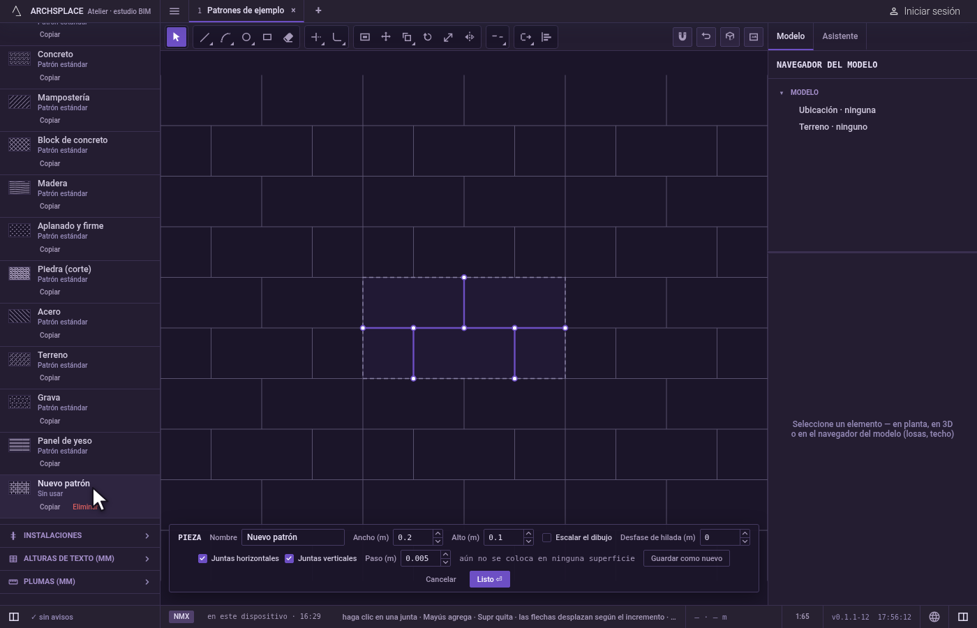Viewport: 977px width, 628px height.
Task: Select the arrow selection tool
Action: coord(177,37)
